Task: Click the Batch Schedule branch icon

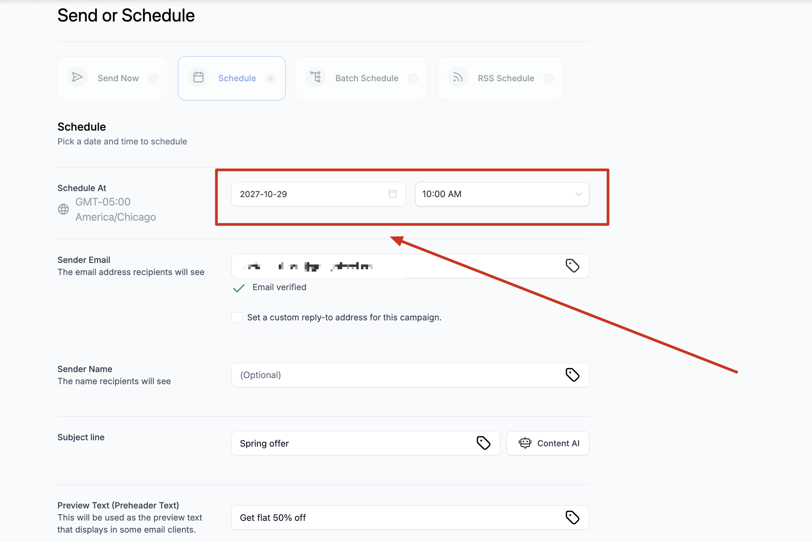Action: pos(315,77)
